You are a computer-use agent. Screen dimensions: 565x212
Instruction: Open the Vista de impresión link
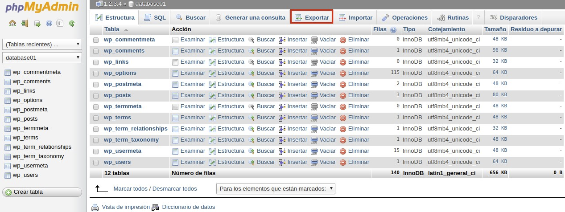[x=126, y=207]
